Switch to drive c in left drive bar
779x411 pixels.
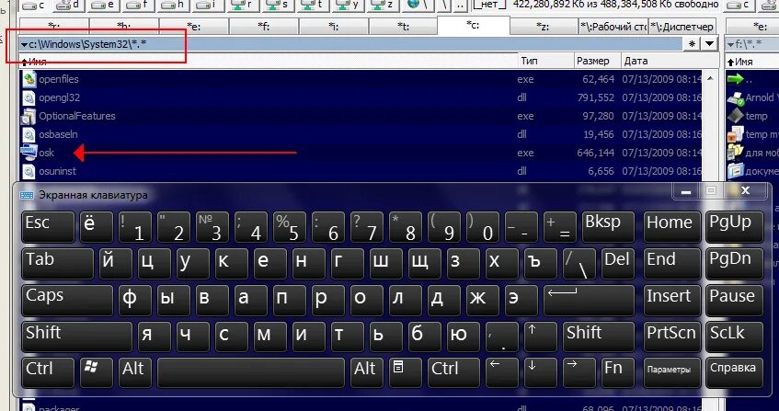(35, 6)
